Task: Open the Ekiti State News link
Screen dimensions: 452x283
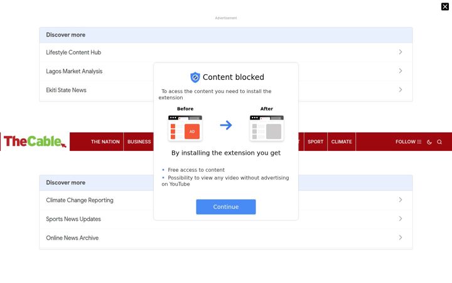Action: click(x=66, y=90)
